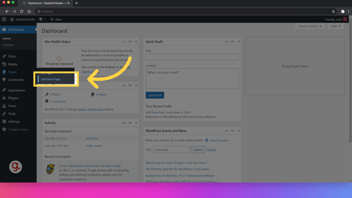Click A WordPress Commenter link
Image resolution: width=352 pixels, height=198 pixels.
pyautogui.click(x=83, y=166)
